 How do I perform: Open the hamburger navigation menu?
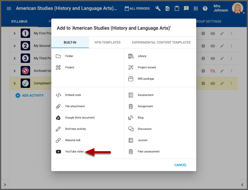coord(9,8)
